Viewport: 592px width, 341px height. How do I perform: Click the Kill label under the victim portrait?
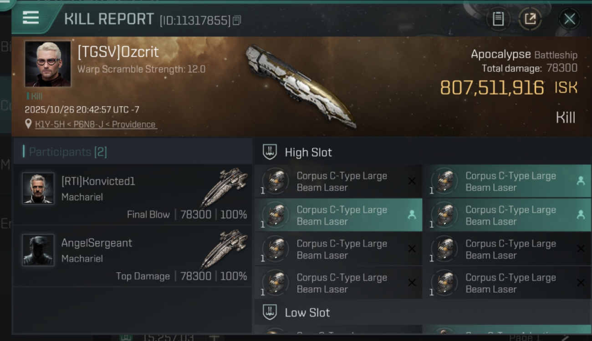35,96
